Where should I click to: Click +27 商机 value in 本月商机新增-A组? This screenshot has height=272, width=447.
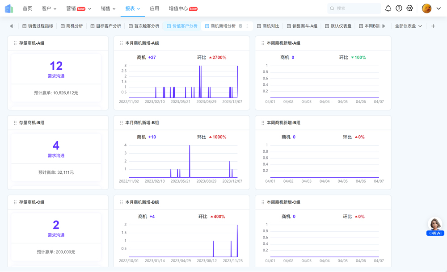152,58
